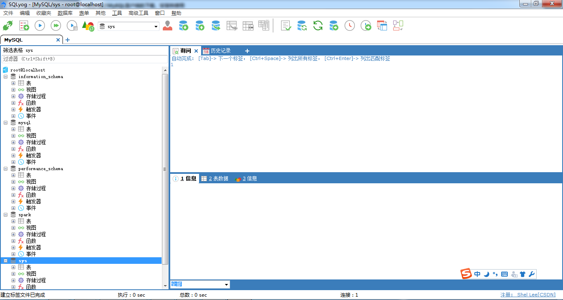
Task: Select the highlighted sys database node
Action: tap(23, 261)
